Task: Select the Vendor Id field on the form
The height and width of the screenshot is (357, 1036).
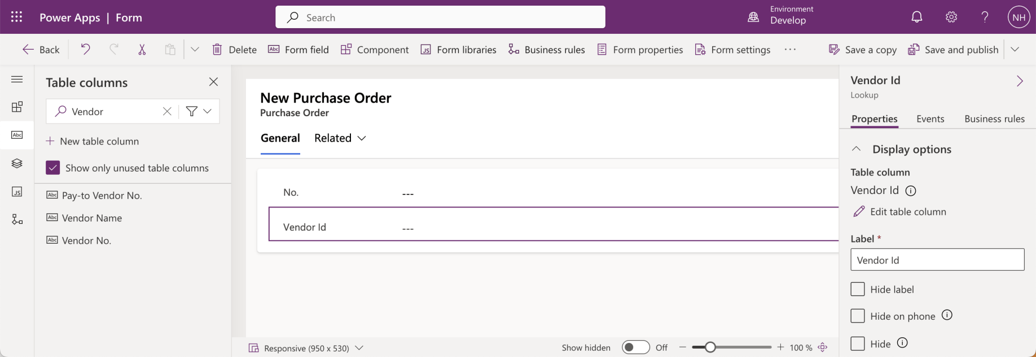Action: 553,224
